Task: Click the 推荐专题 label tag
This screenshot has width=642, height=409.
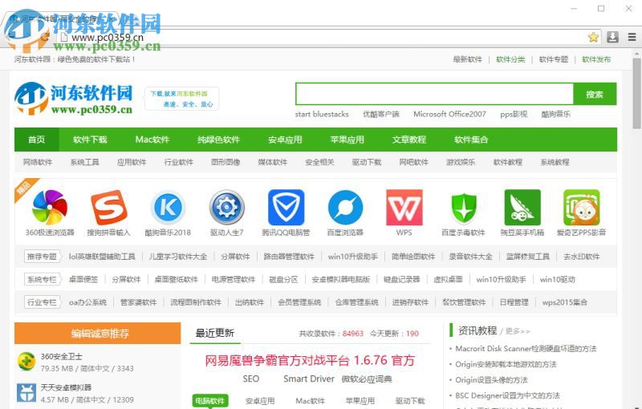Action: click(x=42, y=257)
